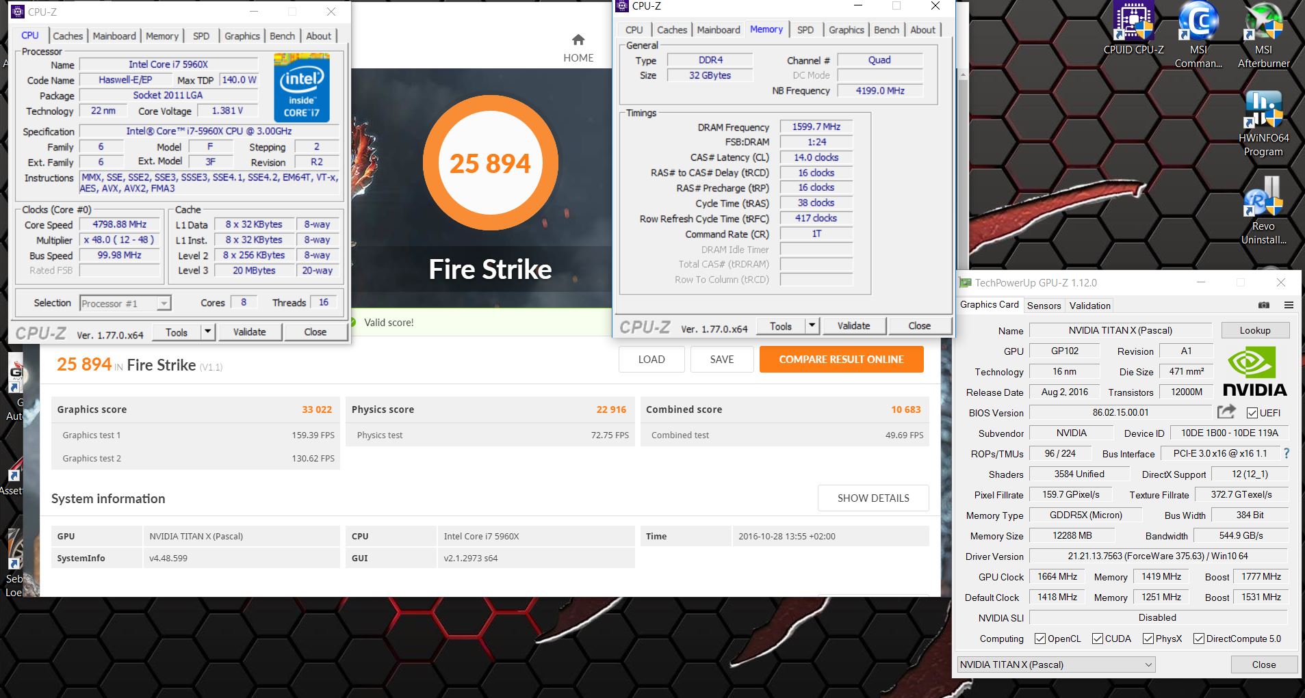Click CPU-Z Memory window title icon
Screen dimensions: 1305x698
621,5
